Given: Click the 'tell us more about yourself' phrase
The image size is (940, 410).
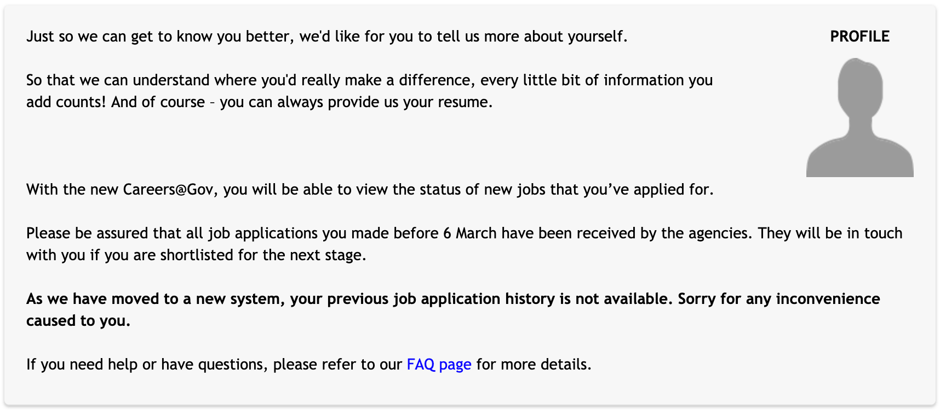Looking at the screenshot, I should click(531, 37).
